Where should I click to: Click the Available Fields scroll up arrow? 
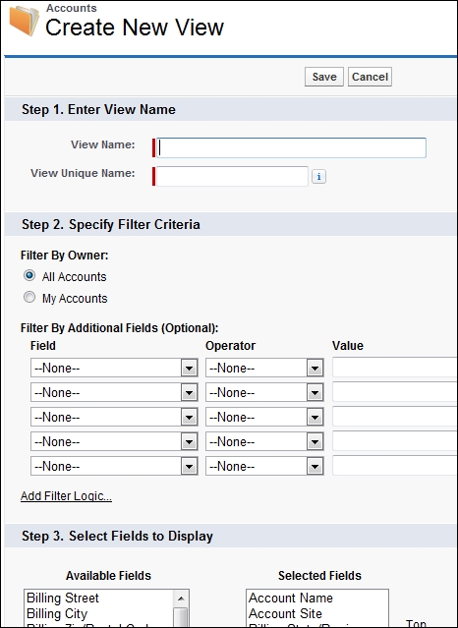[x=181, y=599]
